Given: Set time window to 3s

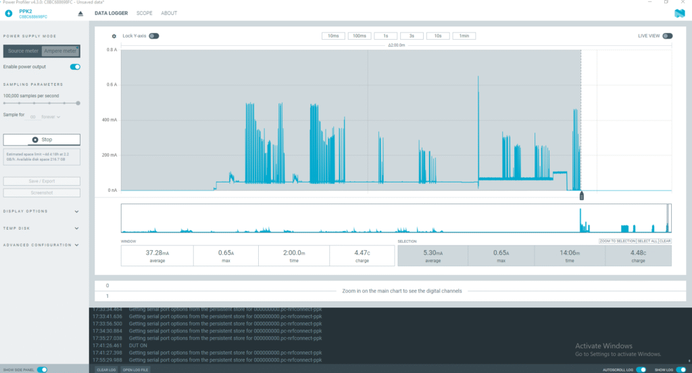Looking at the screenshot, I should pyautogui.click(x=412, y=36).
